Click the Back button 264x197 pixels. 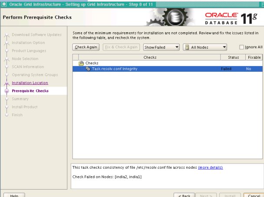pos(184,195)
